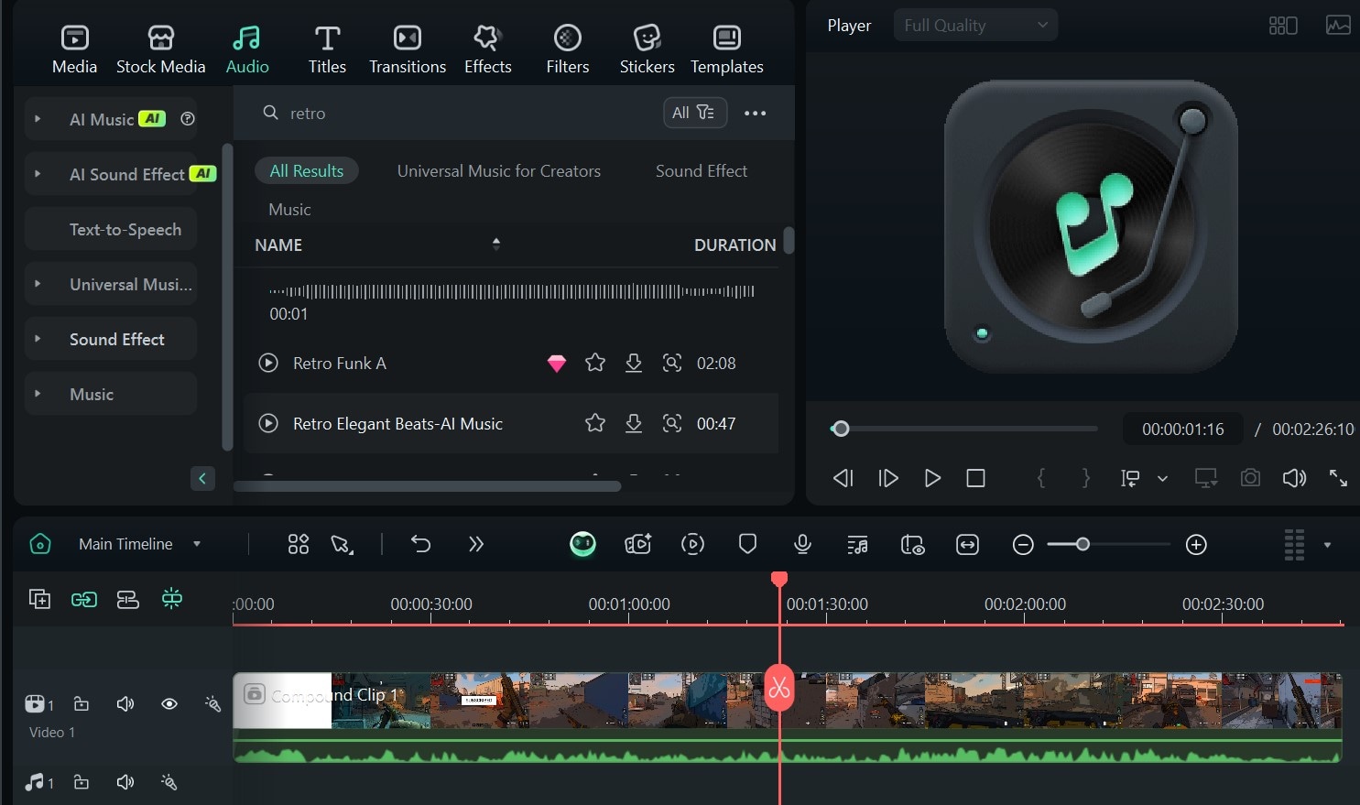Expand the Universal Music category
1360x805 pixels.
pyautogui.click(x=38, y=284)
